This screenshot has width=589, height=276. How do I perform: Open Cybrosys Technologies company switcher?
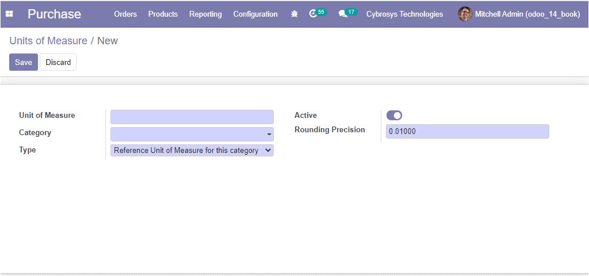click(x=404, y=14)
